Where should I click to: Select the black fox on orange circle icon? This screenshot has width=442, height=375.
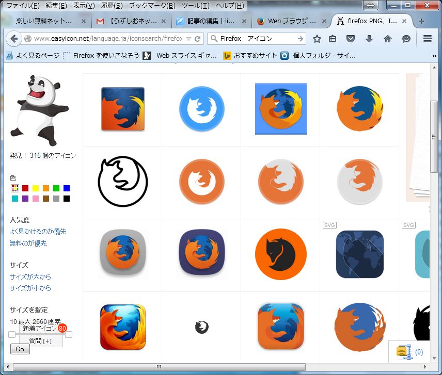coord(281,254)
